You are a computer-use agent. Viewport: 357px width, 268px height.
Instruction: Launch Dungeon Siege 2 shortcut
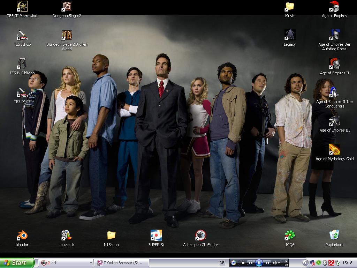pos(67,7)
